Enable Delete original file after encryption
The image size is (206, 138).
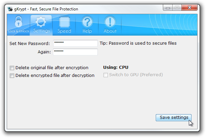[12, 68]
